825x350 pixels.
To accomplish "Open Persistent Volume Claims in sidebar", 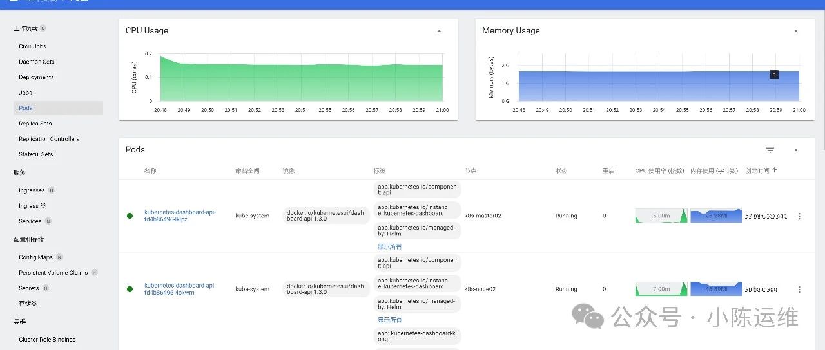I will (53, 273).
